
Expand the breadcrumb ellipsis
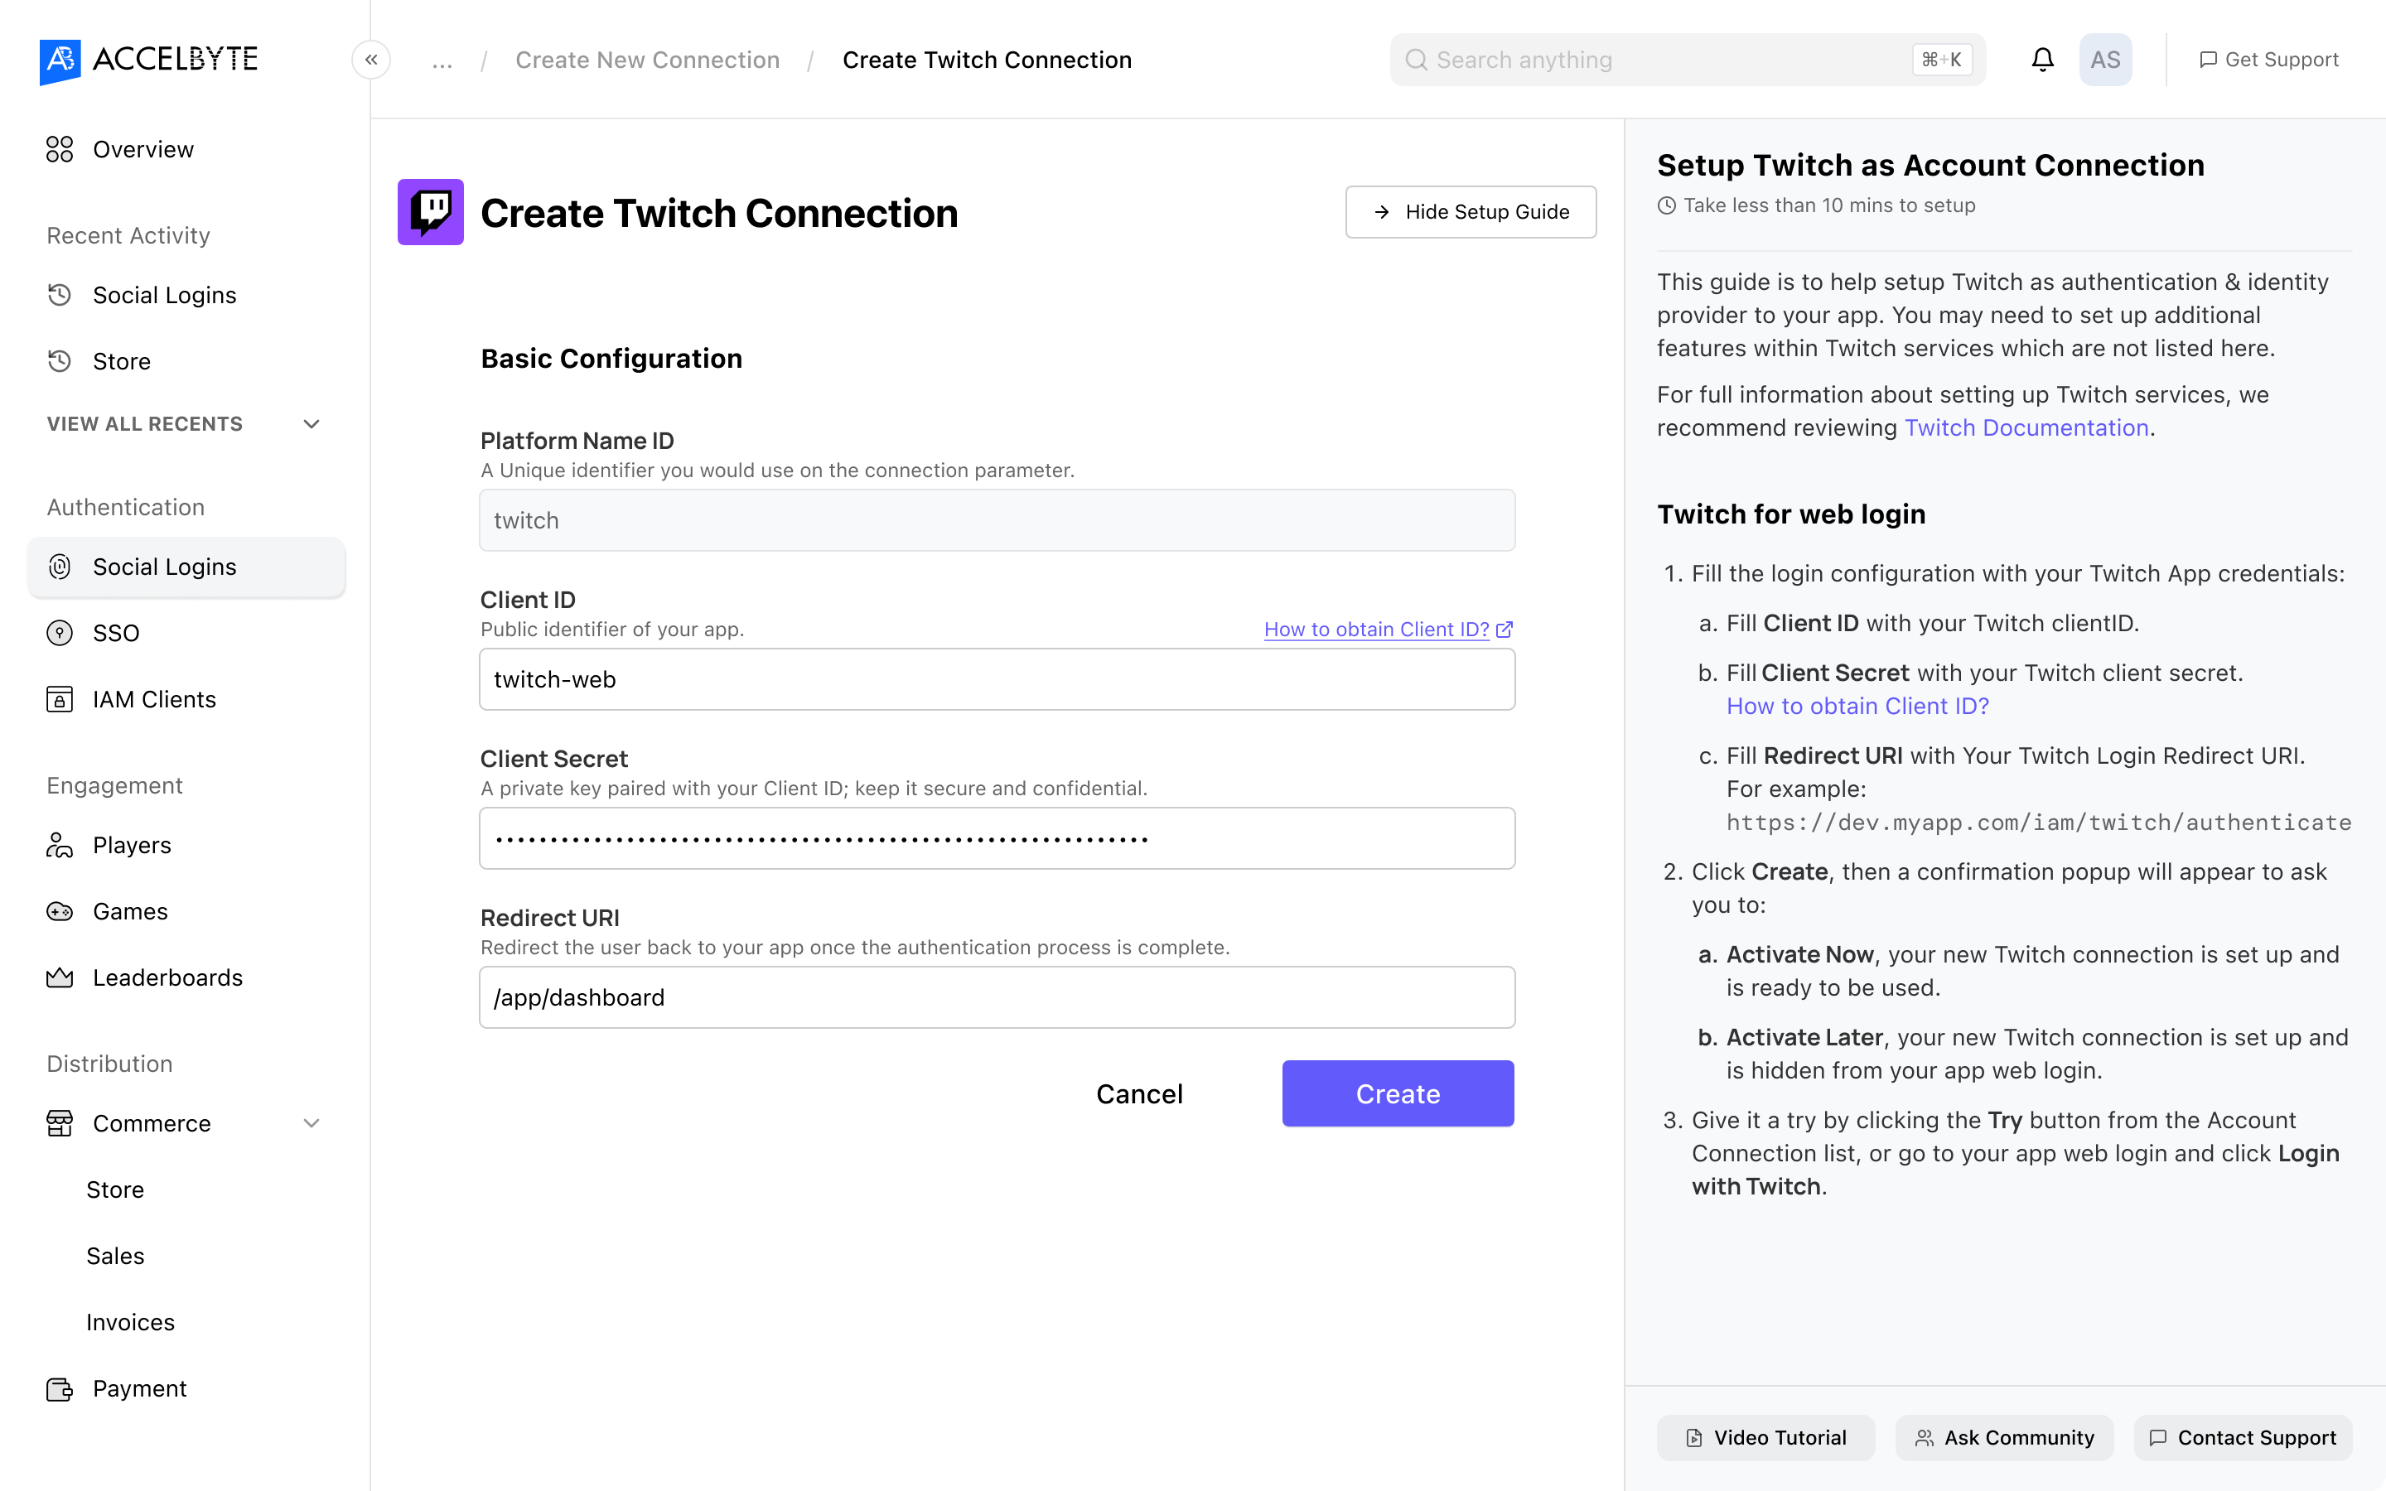(442, 60)
